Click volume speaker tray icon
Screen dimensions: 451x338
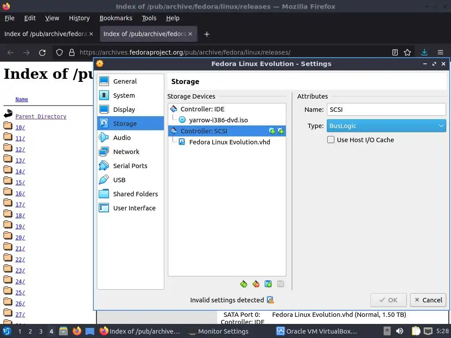pyautogui.click(x=400, y=331)
